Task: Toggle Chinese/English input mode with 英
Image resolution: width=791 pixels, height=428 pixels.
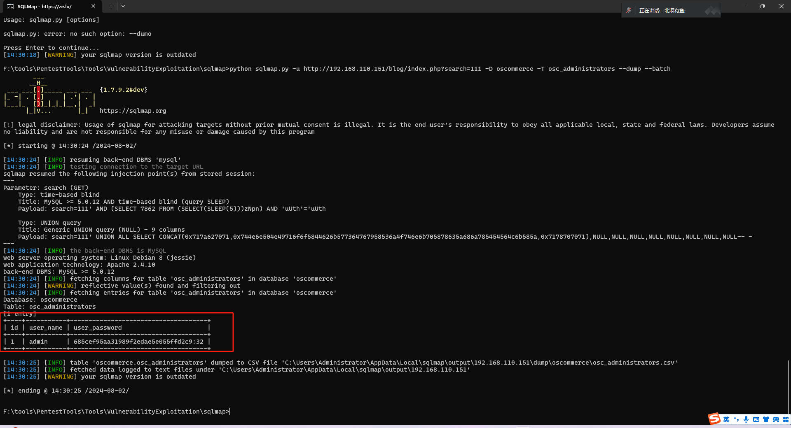Action: click(726, 420)
